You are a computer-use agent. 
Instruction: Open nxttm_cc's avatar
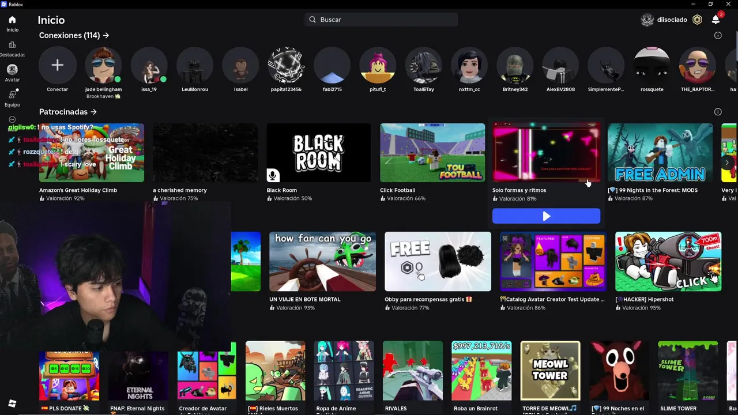click(x=469, y=65)
